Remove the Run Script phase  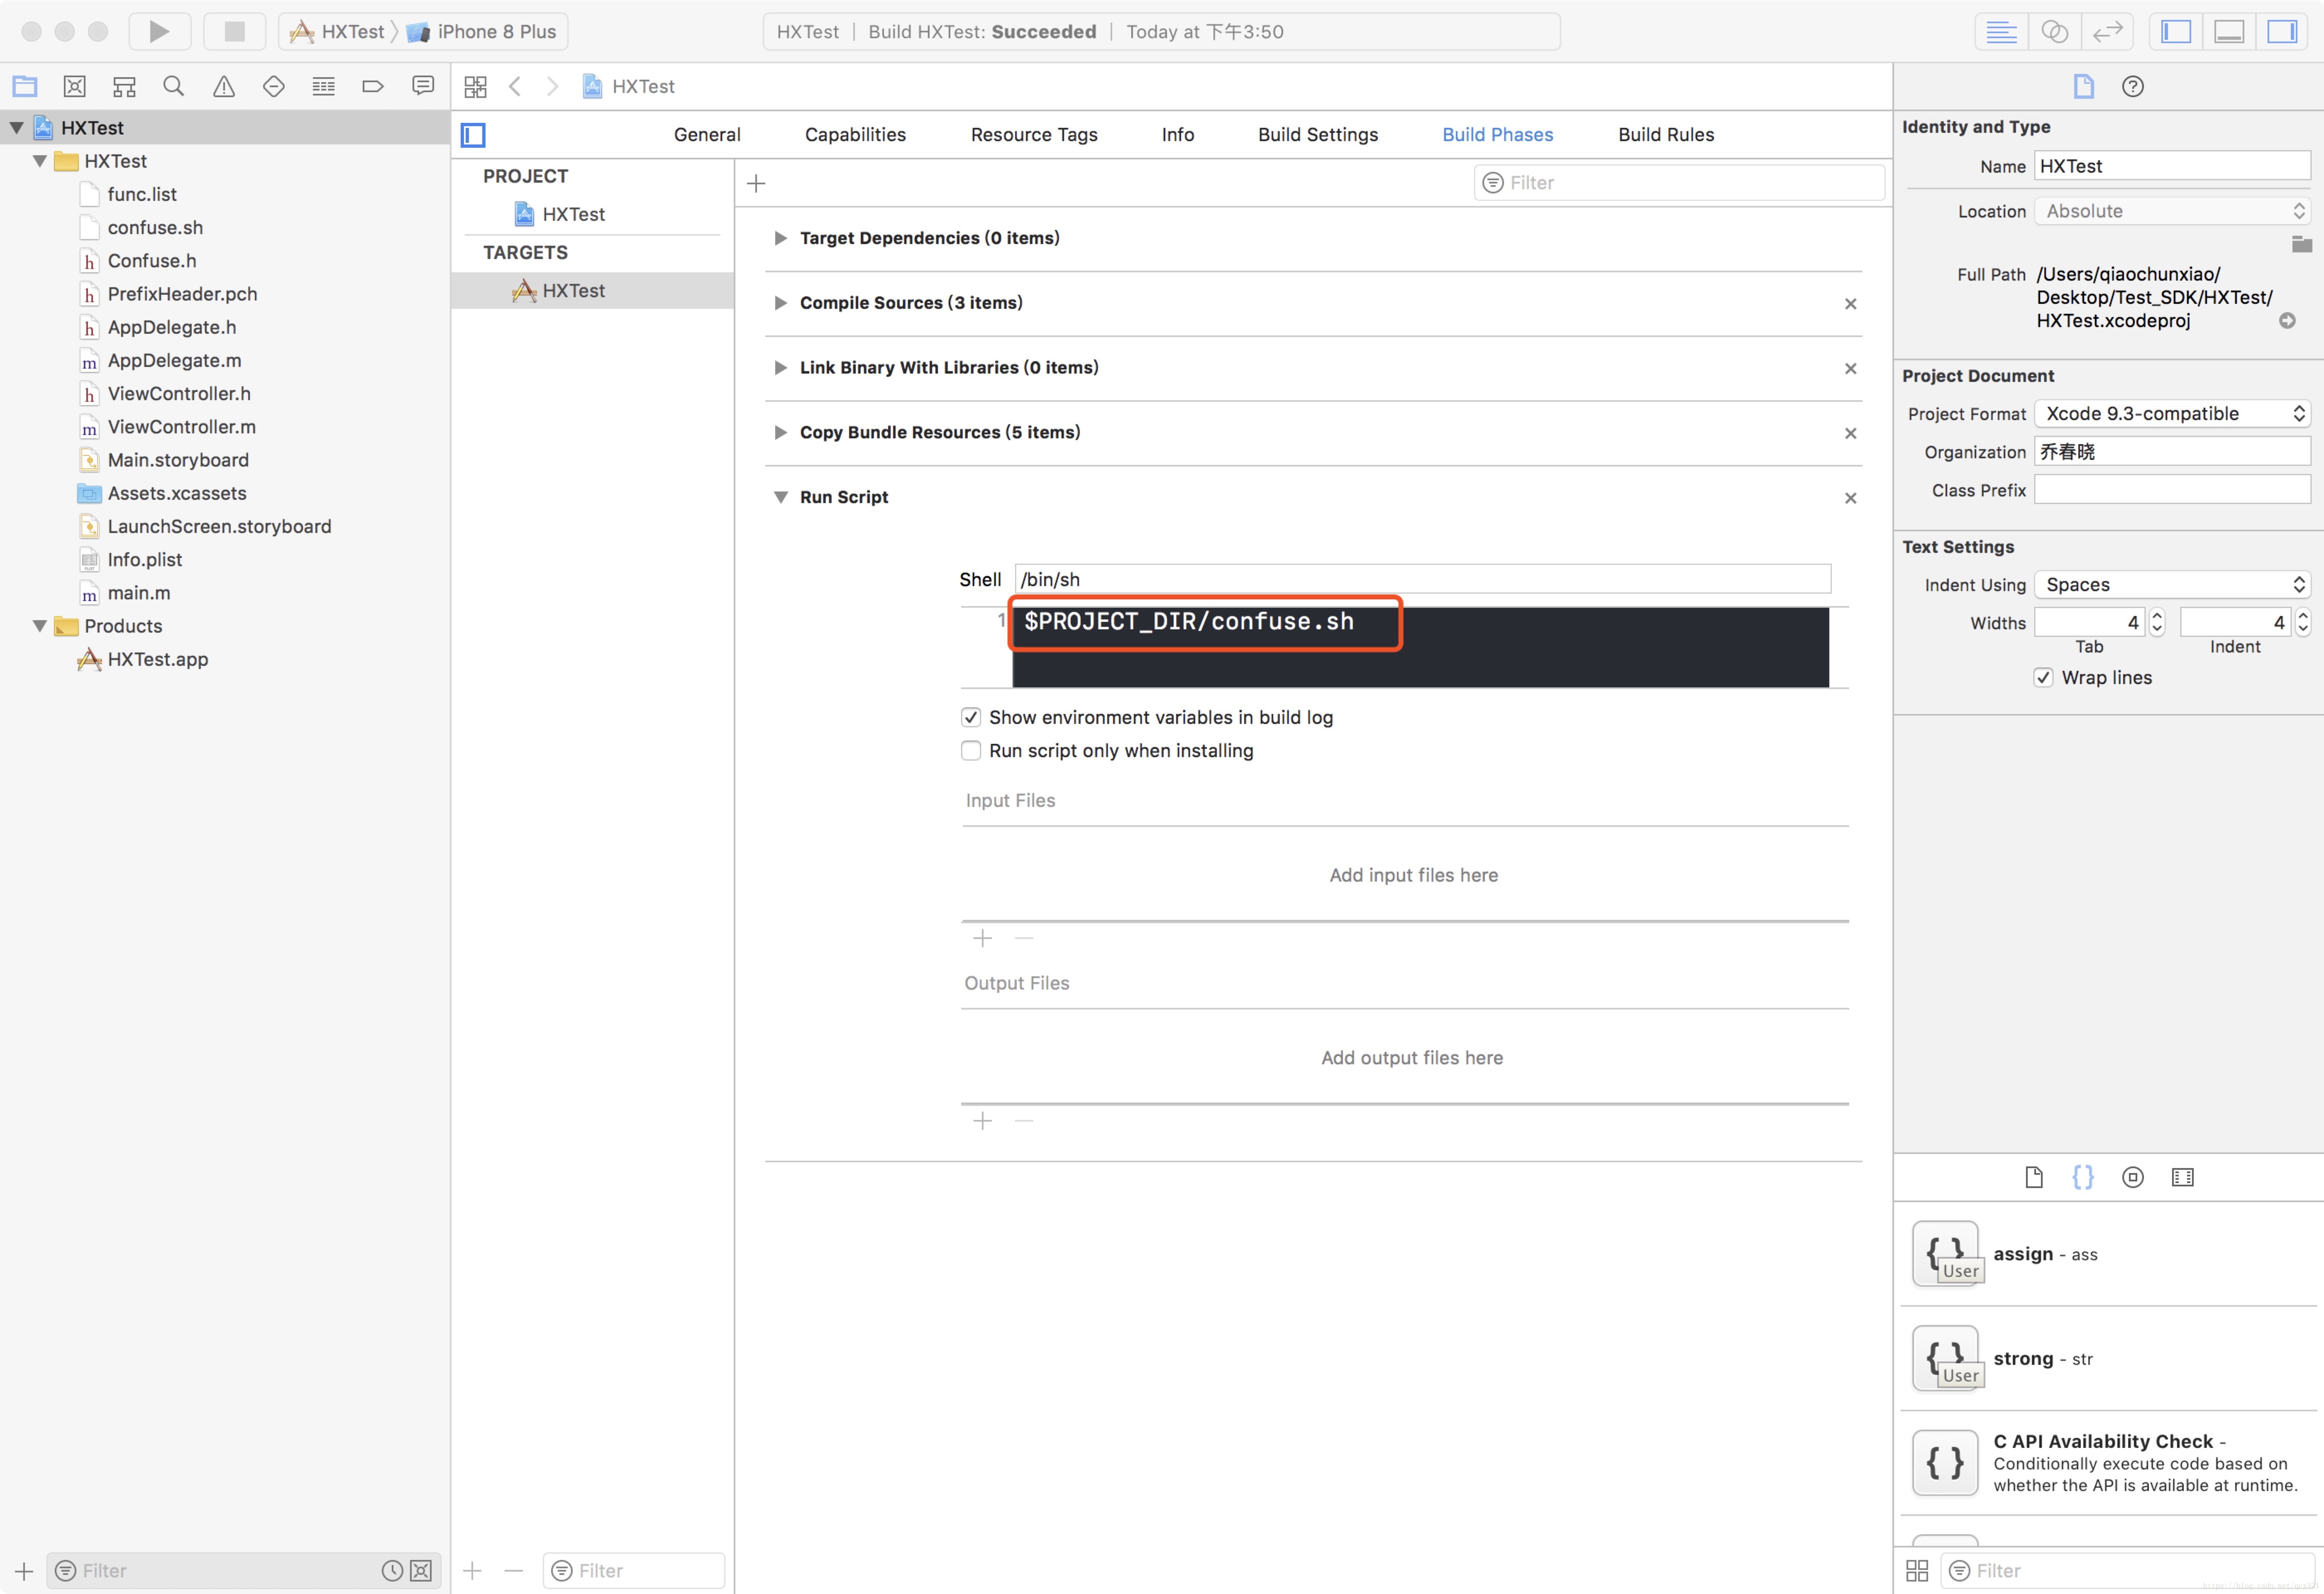tap(1850, 498)
